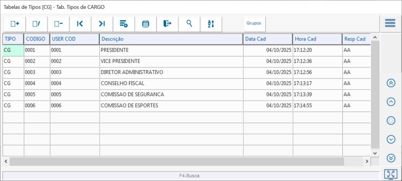Click the delete record icon
402x181 pixels.
58,24
